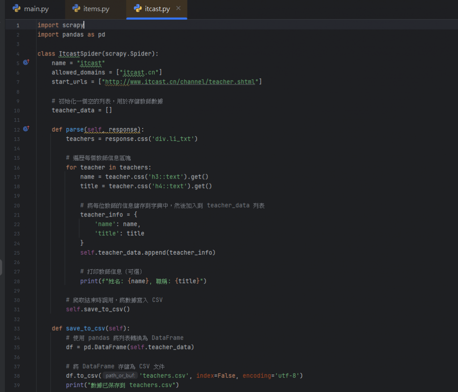Click the allowed_domains variable
This screenshot has width=458, height=392.
coord(78,72)
